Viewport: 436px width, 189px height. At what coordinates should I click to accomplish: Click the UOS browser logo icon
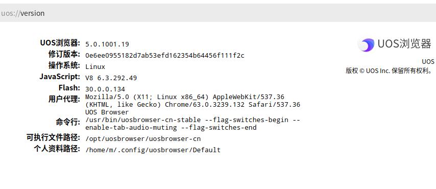click(x=366, y=45)
